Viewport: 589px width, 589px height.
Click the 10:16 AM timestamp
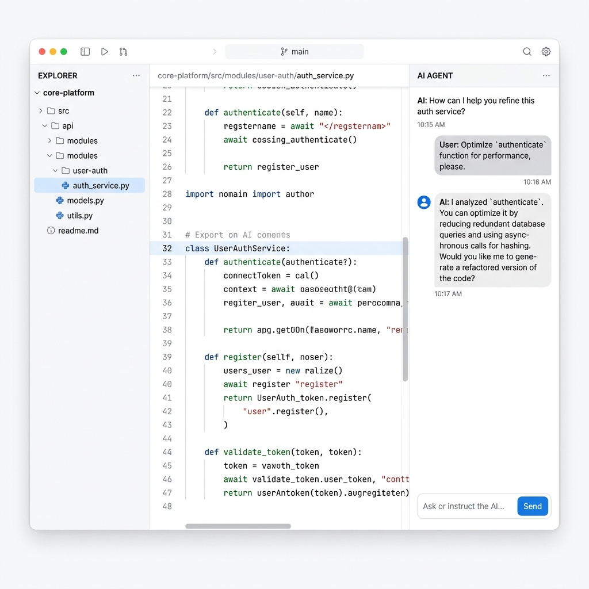pos(537,182)
